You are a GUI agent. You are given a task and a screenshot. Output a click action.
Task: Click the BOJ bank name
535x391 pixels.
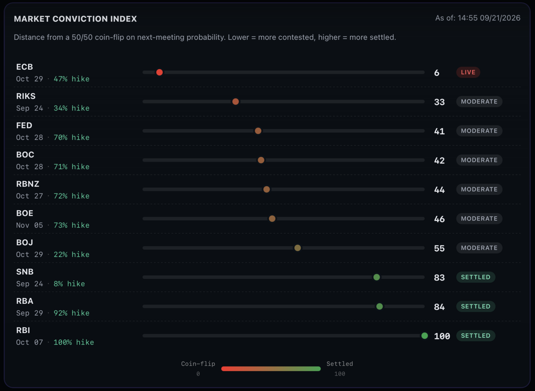click(25, 243)
